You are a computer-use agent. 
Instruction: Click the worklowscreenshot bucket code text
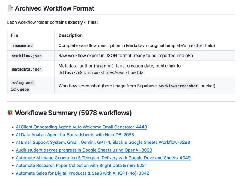(178, 86)
